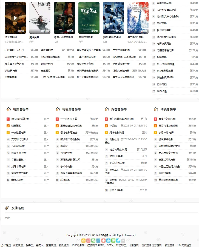Image resolution: width=199 pixels, height=247 pixels.
Task: Click rank 2 badge beside 明日情圣
Action: click(8, 126)
